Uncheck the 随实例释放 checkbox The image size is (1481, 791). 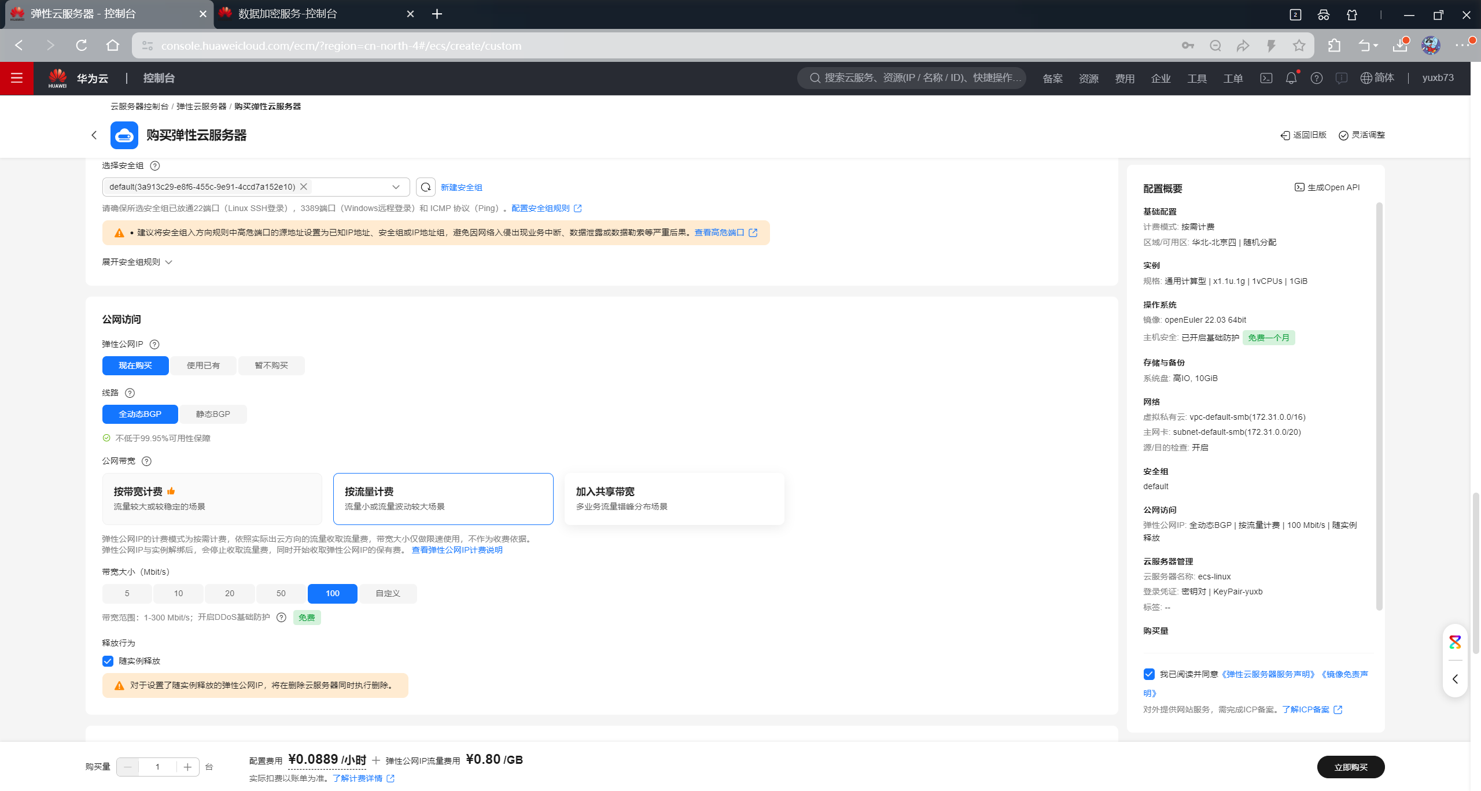tap(108, 661)
